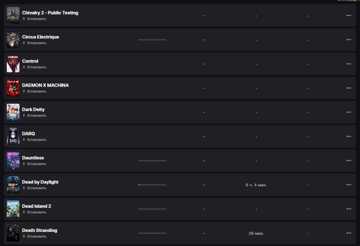
Task: Open more options for Dead by Daylight
Action: pos(349,185)
